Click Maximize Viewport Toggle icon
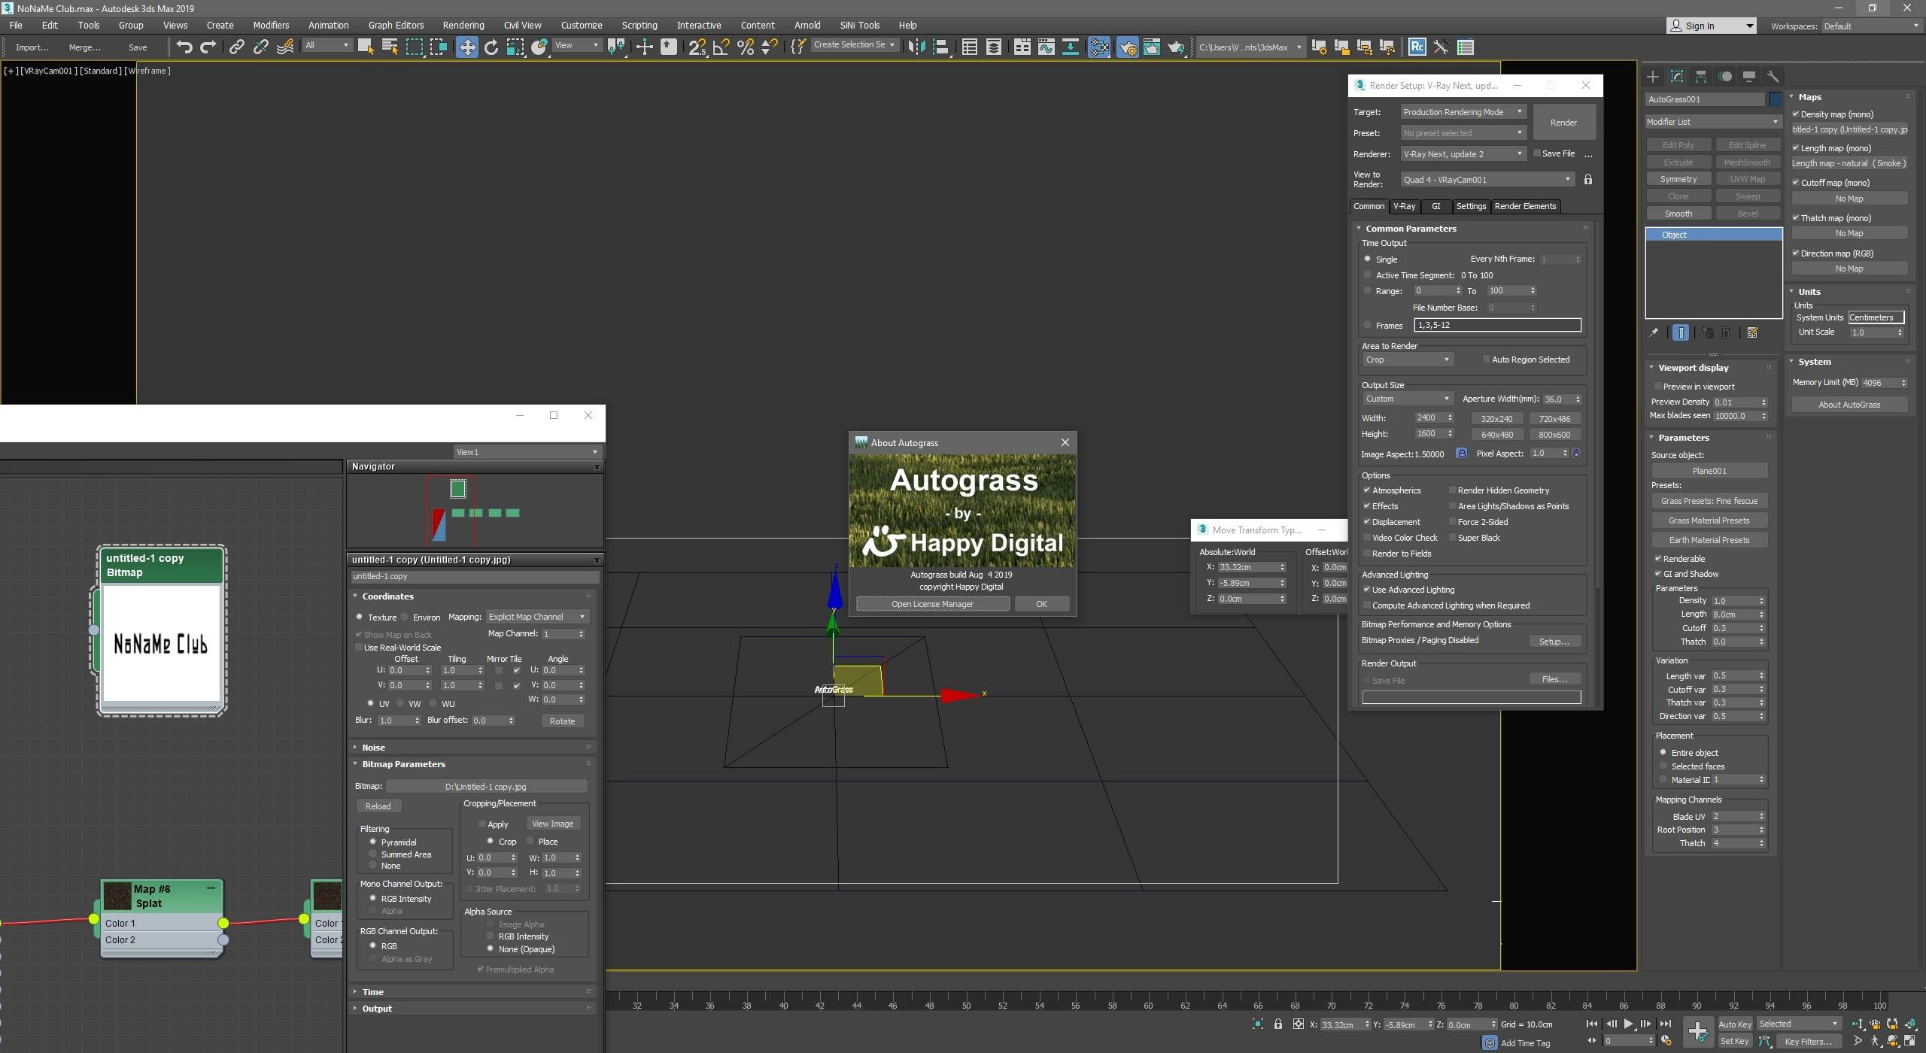This screenshot has height=1053, width=1926. pos(1909,1041)
